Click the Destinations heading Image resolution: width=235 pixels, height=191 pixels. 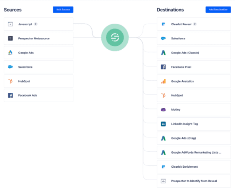point(170,10)
